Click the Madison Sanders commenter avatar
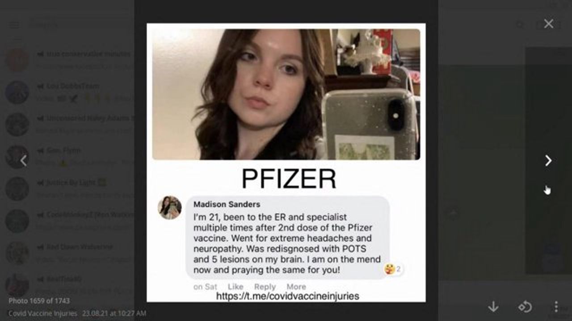The height and width of the screenshot is (321, 572). pos(170,208)
